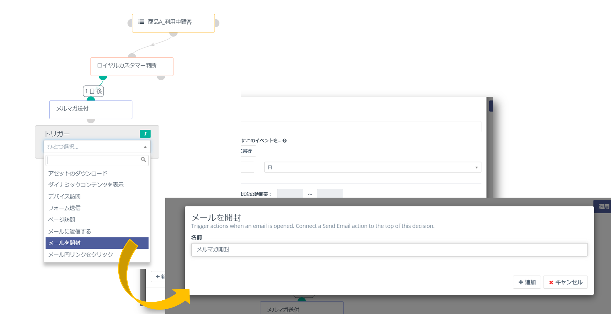Click the 適用 apply button
Viewport: 611px width, 314px height.
coord(603,207)
